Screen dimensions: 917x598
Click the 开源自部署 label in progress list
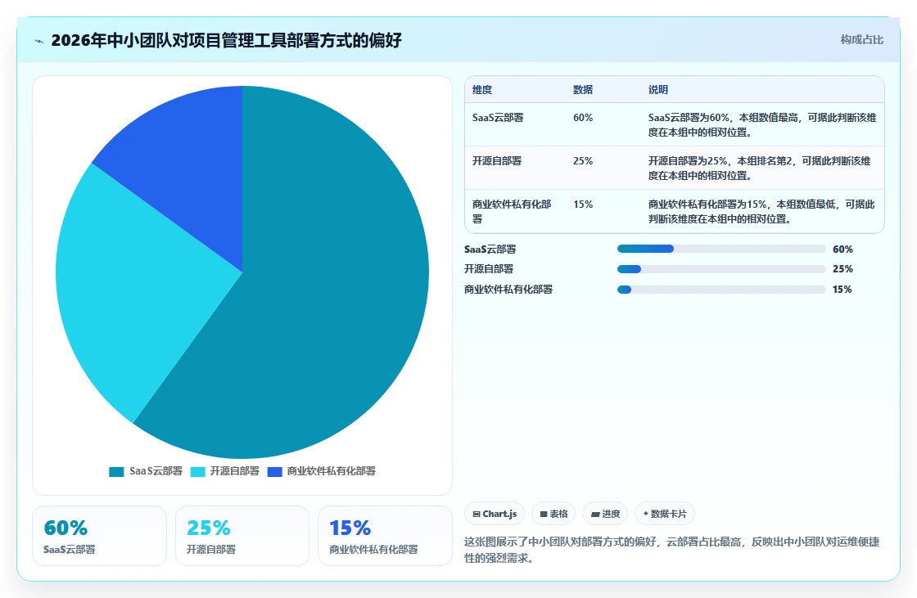click(x=489, y=269)
